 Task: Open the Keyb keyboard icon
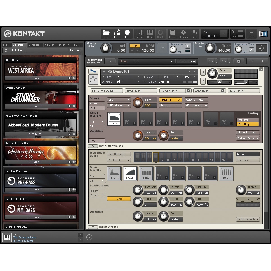coord(150,33)
